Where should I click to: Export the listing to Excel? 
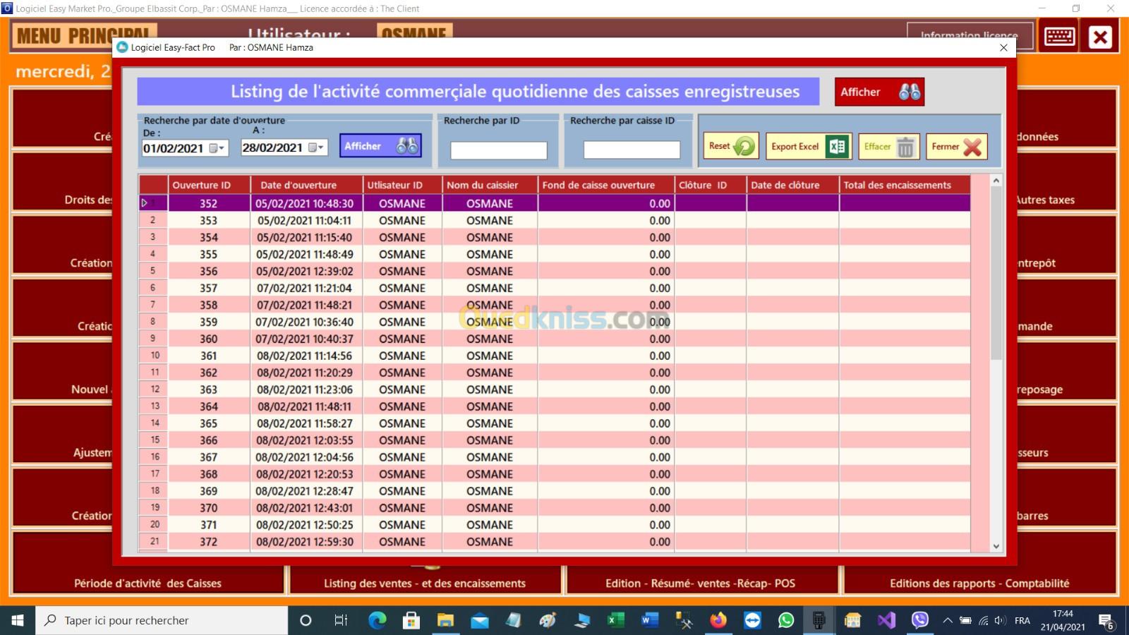[x=808, y=146]
